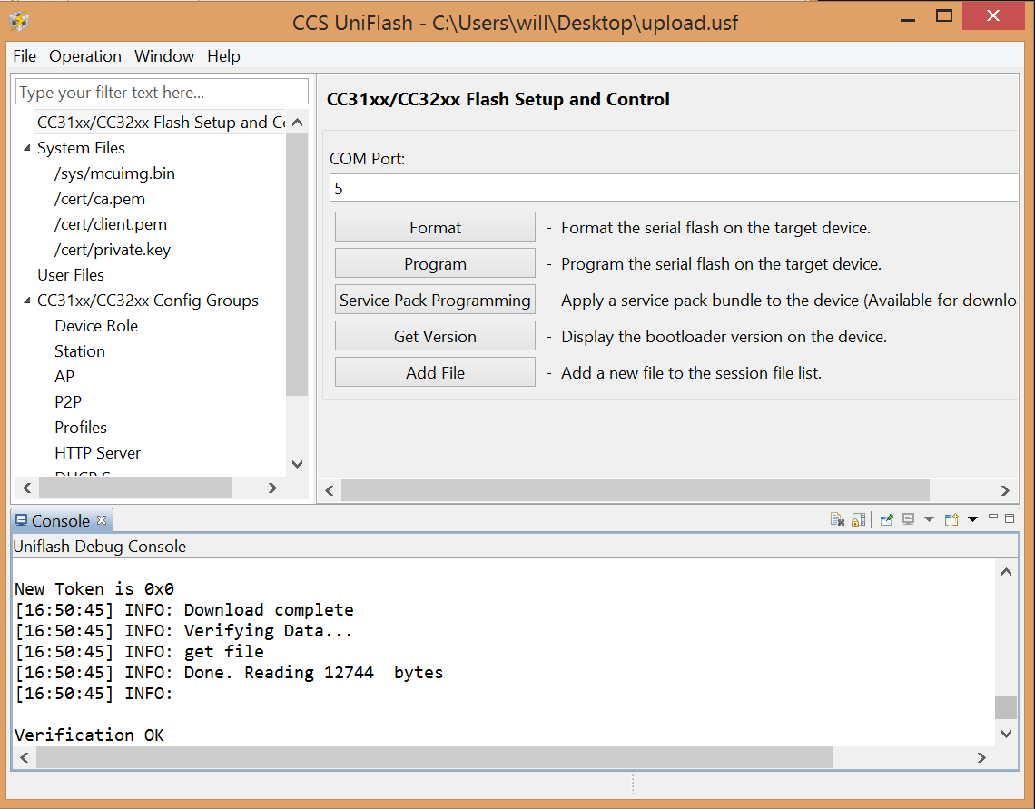Click the Get Version button
Viewport: 1035px width, 809px height.
point(435,336)
